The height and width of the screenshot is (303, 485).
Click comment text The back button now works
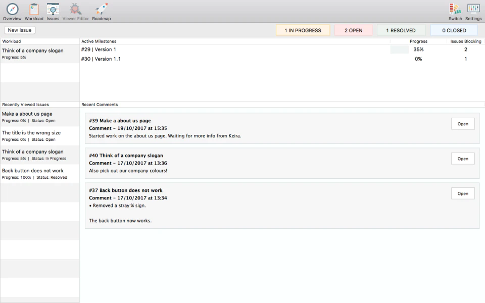pos(120,221)
